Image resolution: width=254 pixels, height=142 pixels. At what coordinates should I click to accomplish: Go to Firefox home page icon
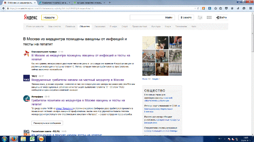[x=232, y=8]
